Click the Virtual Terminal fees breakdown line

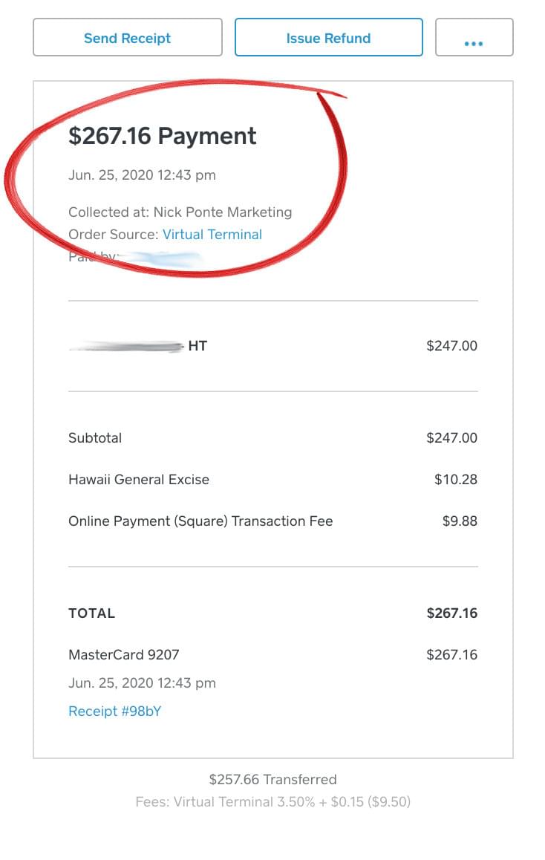coord(272,802)
